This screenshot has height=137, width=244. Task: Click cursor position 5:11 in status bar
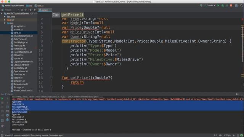coord(215,135)
